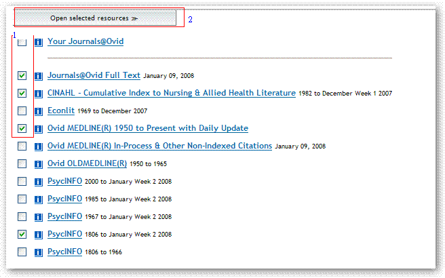Check the Your Journals@Ovid checkbox
Viewport: 445px width, 278px height.
point(22,42)
